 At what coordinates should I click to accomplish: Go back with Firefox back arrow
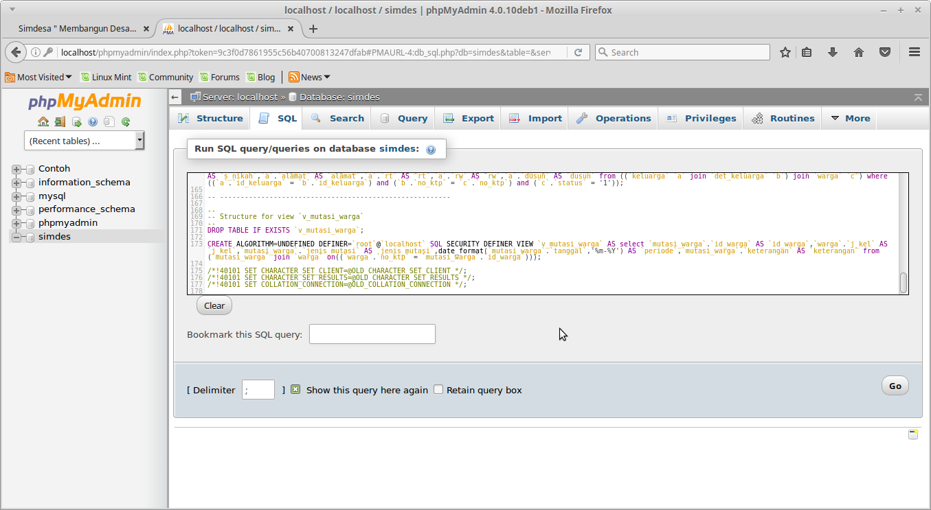click(x=16, y=52)
